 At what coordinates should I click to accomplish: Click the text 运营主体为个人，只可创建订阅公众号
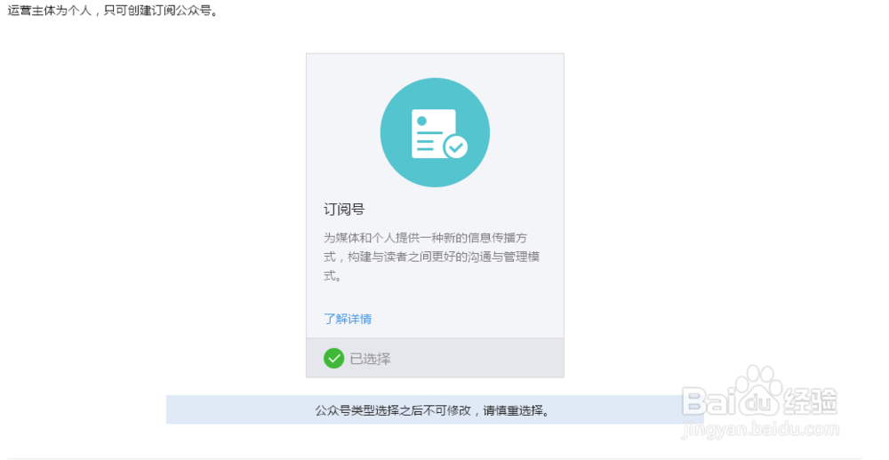pos(113,10)
